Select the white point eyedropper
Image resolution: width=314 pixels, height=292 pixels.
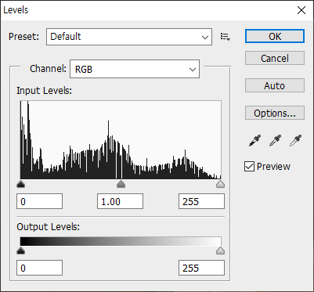[296, 140]
